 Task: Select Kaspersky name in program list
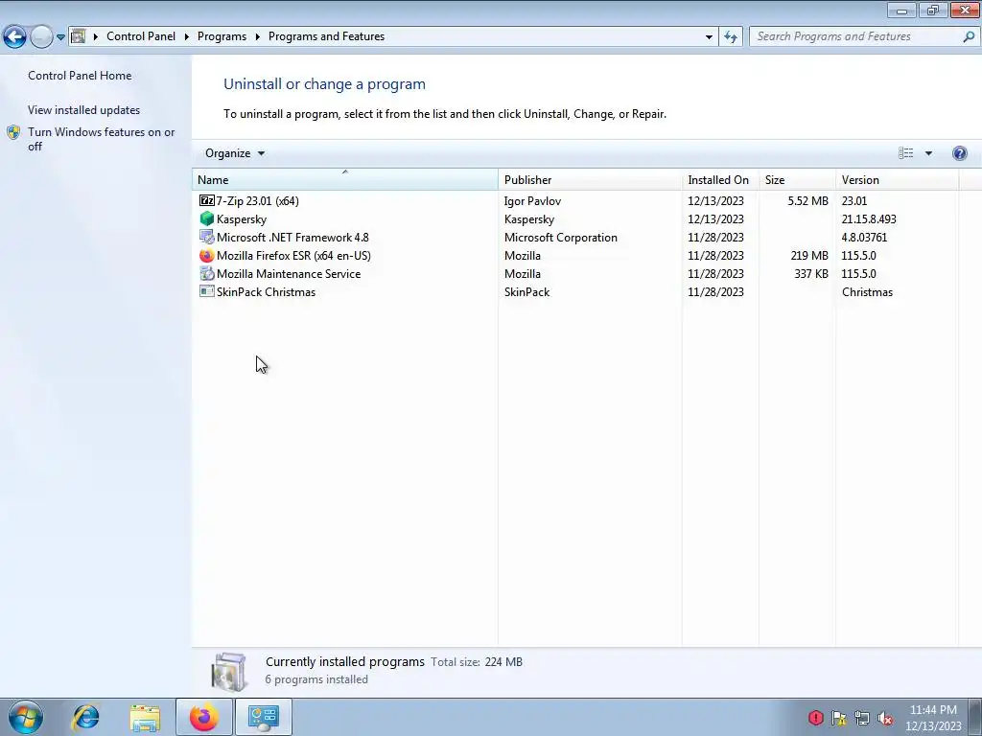tap(242, 219)
